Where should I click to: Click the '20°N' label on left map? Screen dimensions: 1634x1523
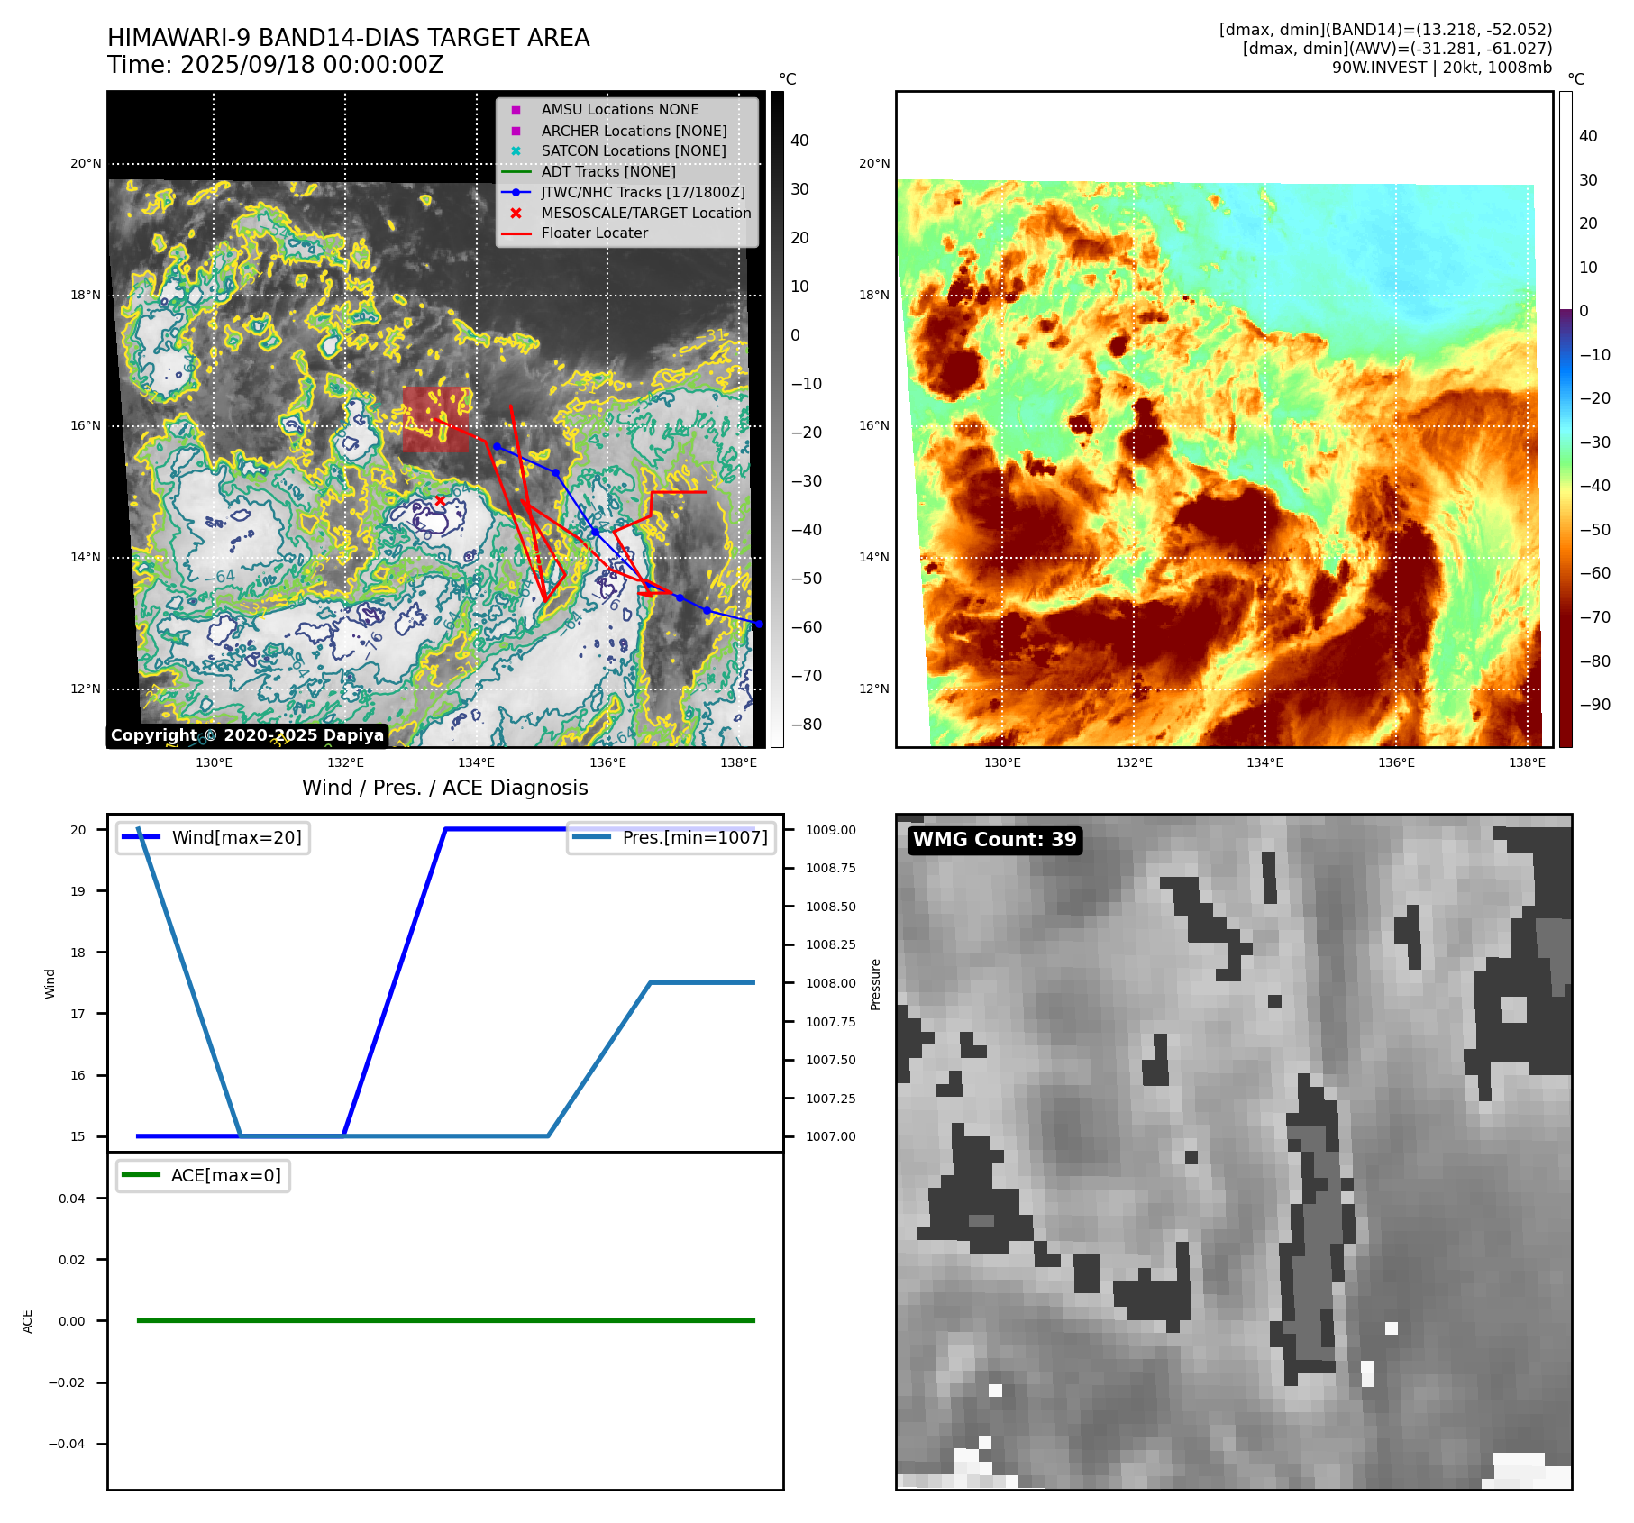coord(86,163)
